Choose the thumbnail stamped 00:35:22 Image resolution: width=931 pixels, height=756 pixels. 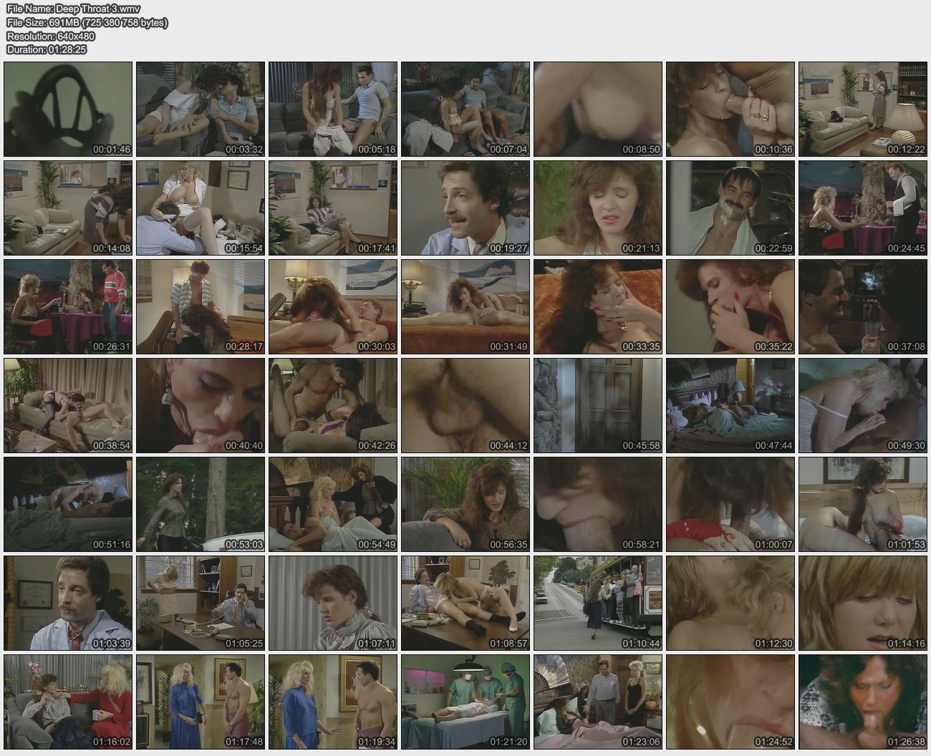click(x=730, y=306)
